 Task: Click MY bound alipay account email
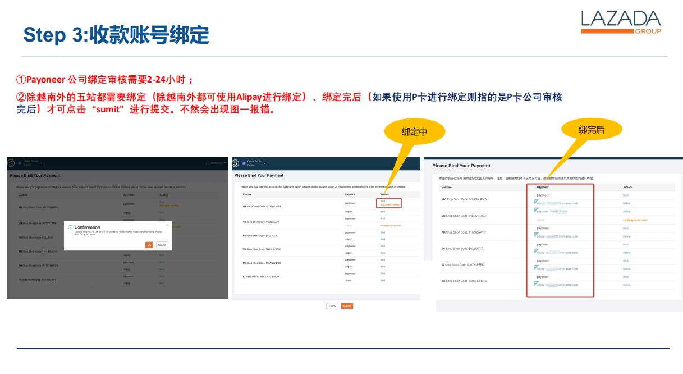(557, 203)
